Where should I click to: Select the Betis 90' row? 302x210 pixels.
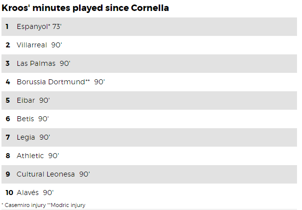[x=149, y=119]
